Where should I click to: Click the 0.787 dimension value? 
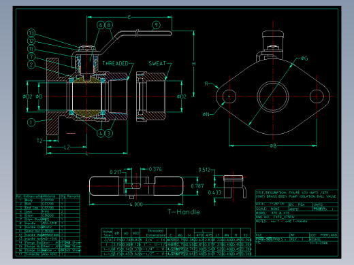click(197, 186)
